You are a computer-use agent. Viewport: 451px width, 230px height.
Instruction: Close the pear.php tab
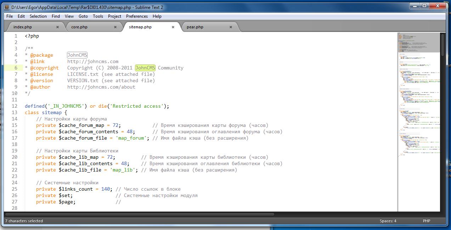click(x=231, y=27)
